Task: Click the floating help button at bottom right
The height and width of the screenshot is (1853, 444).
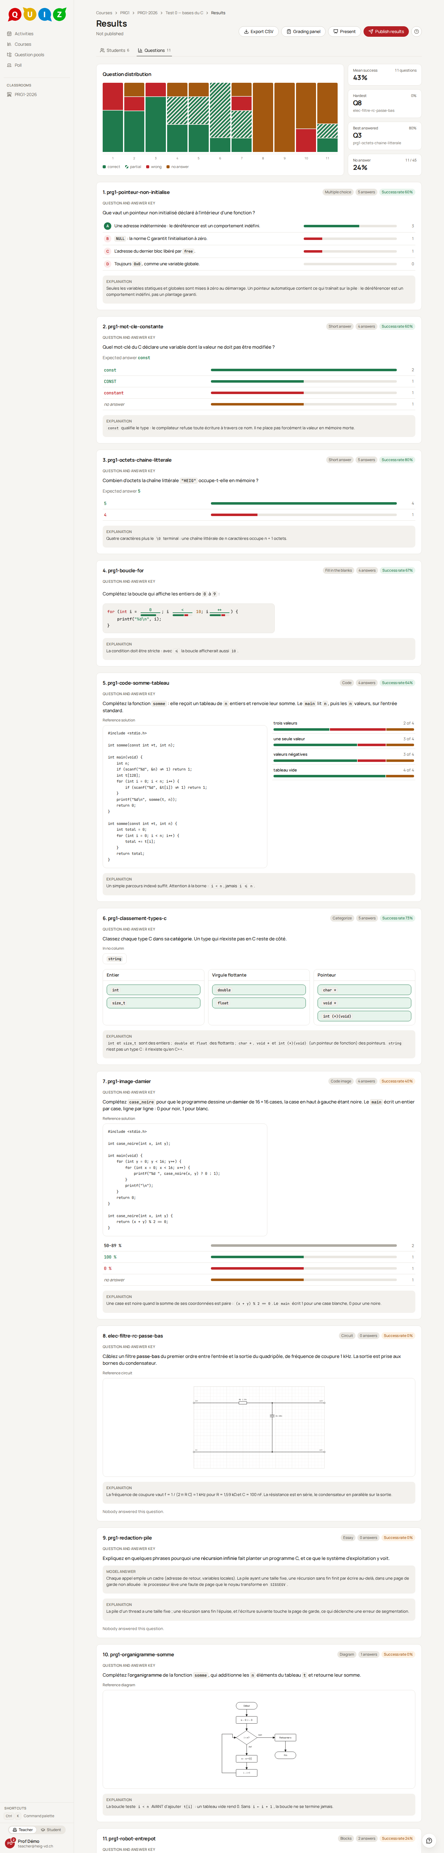Action: (429, 1841)
